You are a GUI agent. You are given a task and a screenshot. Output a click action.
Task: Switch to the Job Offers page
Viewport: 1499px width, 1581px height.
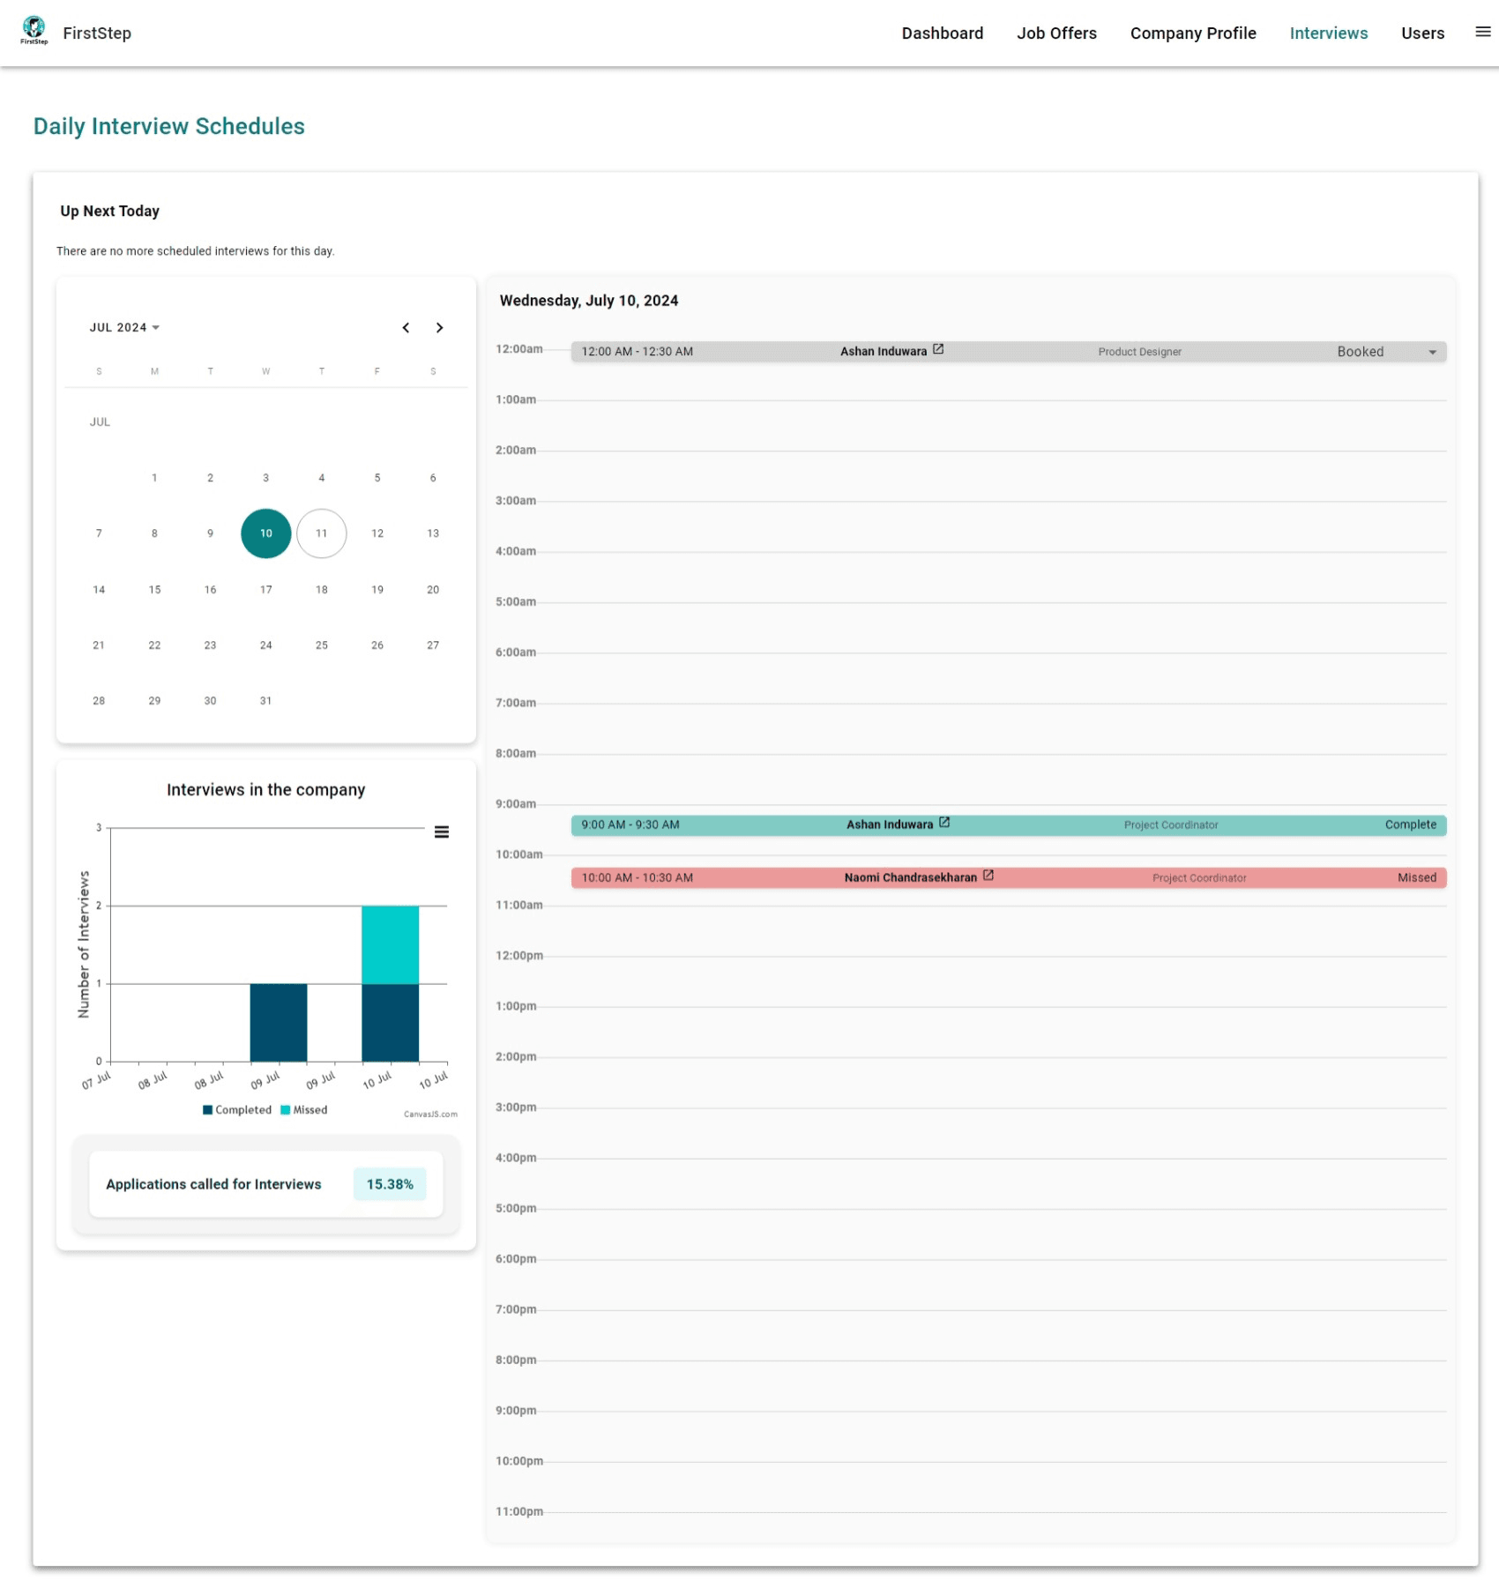tap(1055, 33)
